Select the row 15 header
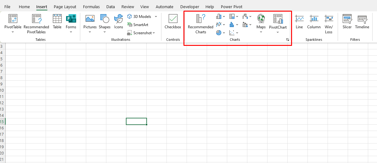Viewport: 377px width, 163px height. pos(3,122)
